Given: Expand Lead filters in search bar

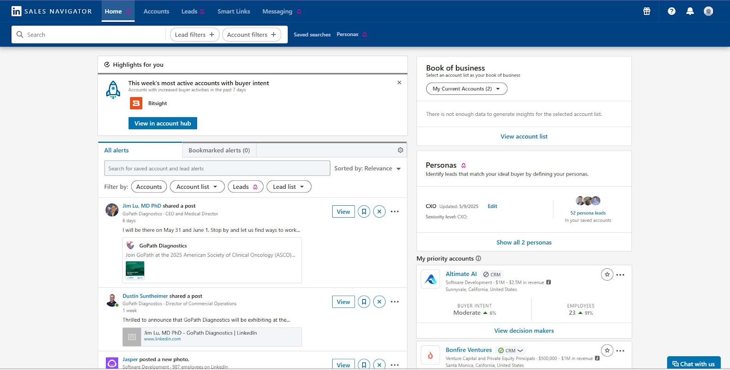Looking at the screenshot, I should 194,35.
